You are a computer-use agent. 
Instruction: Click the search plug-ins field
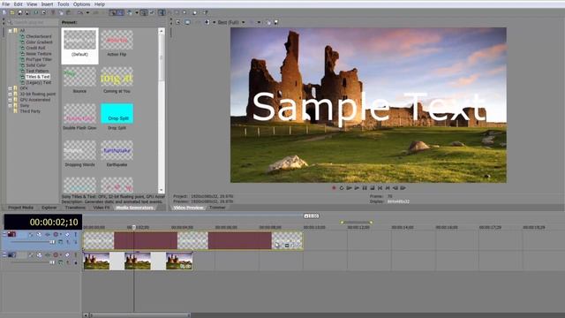pyautogui.click(x=32, y=22)
